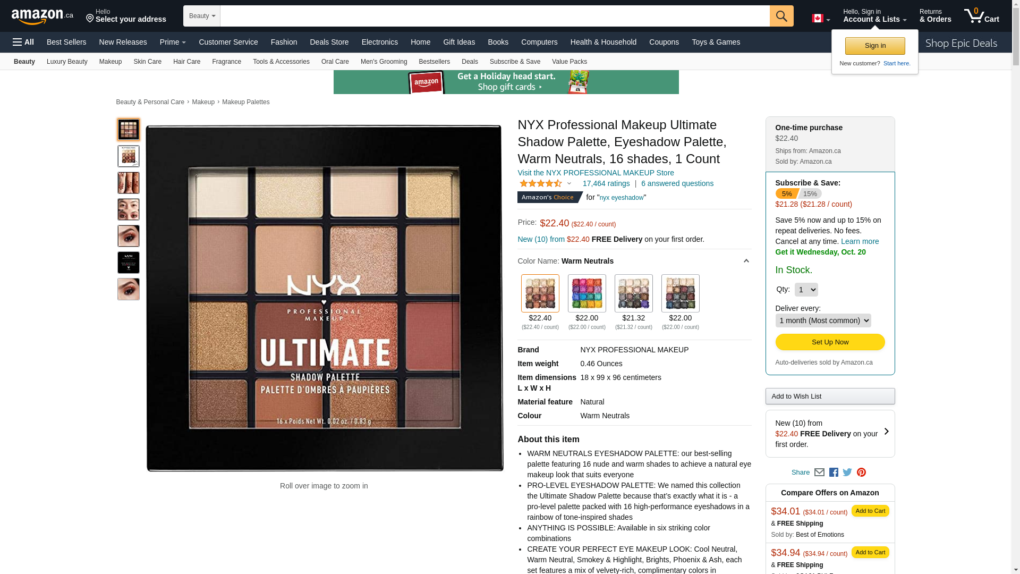Open the Beauty search category dropdown
The width and height of the screenshot is (1020, 574).
pos(202,16)
